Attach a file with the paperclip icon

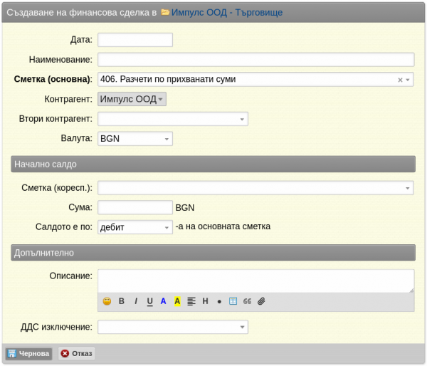pyautogui.click(x=261, y=301)
